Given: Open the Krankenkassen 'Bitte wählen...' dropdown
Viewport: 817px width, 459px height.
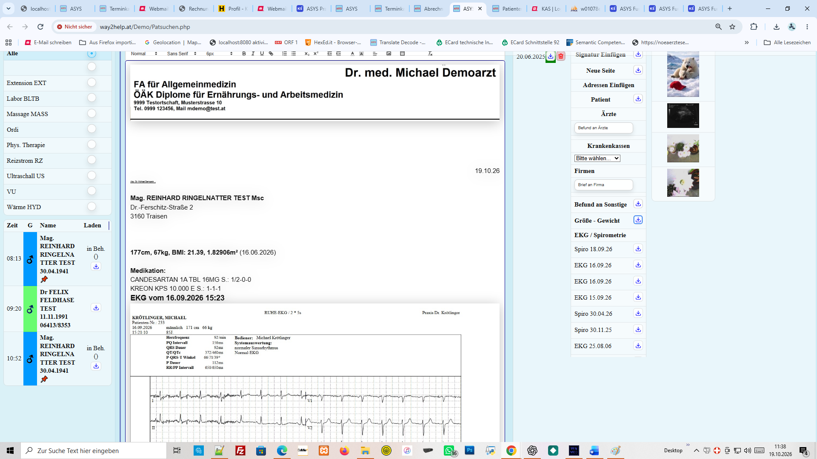Looking at the screenshot, I should tap(597, 158).
